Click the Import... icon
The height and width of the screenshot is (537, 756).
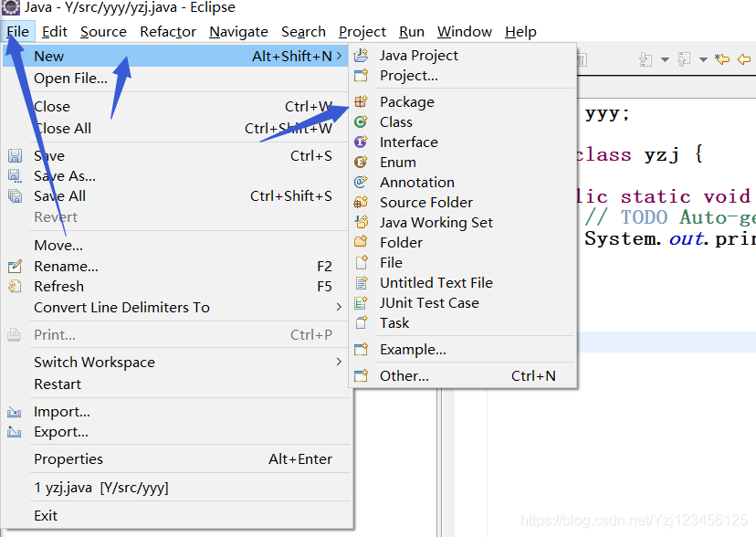pyautogui.click(x=15, y=412)
